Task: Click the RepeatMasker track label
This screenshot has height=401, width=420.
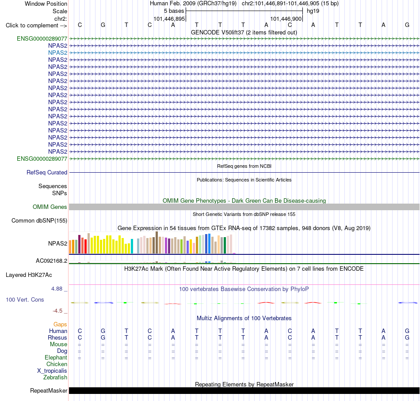Action: (x=49, y=391)
